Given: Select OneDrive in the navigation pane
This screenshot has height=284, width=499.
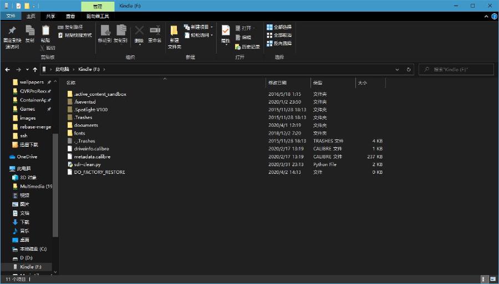Looking at the screenshot, I should pyautogui.click(x=27, y=157).
